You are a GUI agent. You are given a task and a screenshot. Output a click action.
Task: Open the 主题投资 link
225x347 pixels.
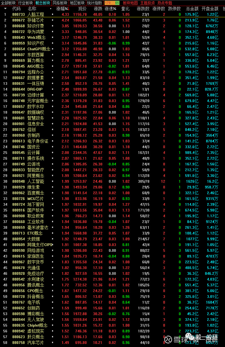(147, 3)
